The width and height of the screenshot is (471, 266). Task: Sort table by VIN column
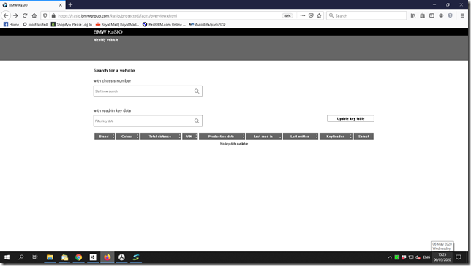click(190, 137)
